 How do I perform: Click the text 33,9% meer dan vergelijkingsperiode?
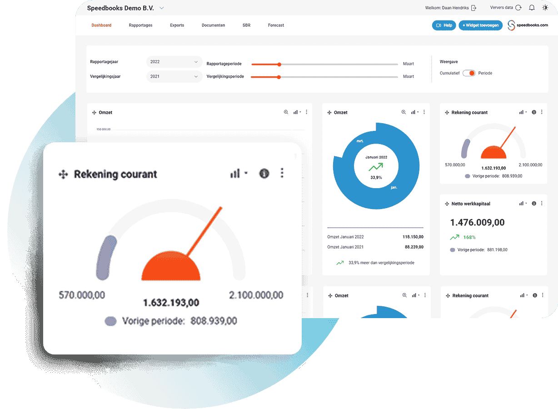coord(381,263)
